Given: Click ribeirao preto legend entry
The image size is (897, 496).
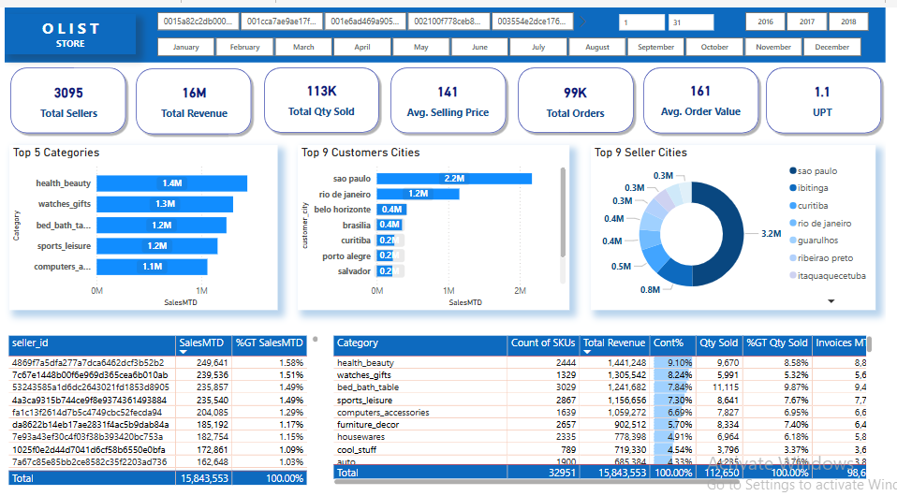Looking at the screenshot, I should point(821,258).
